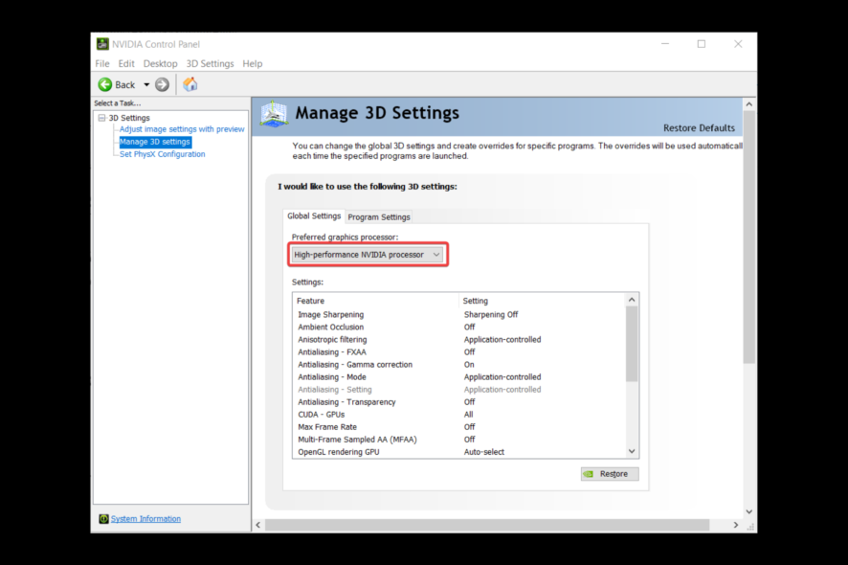
Task: Click the Restore button
Action: tap(610, 473)
